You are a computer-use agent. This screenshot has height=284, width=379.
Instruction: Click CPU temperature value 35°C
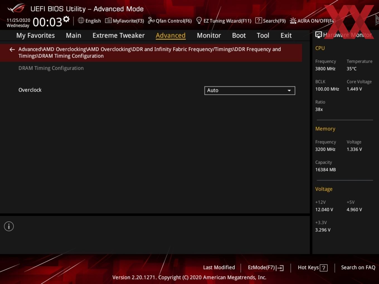(351, 68)
